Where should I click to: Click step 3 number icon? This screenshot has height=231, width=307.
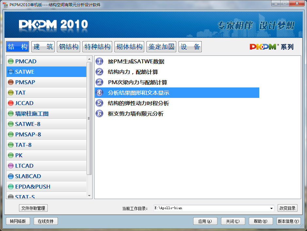tap(99, 82)
